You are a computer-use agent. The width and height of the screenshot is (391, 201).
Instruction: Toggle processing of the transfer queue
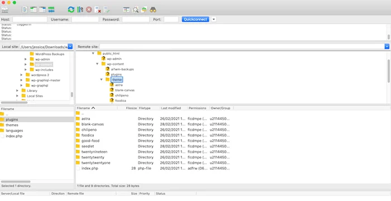pyautogui.click(x=80, y=9)
